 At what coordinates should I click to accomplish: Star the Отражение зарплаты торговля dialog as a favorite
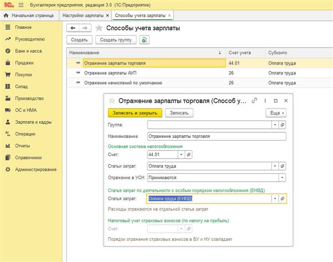tap(112, 101)
